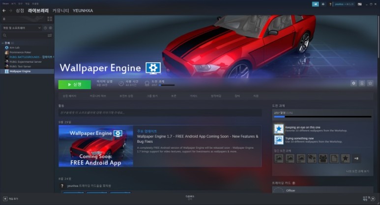This screenshot has width=380, height=205.
Task: Go back with the left arrow
Action: pos(4,11)
